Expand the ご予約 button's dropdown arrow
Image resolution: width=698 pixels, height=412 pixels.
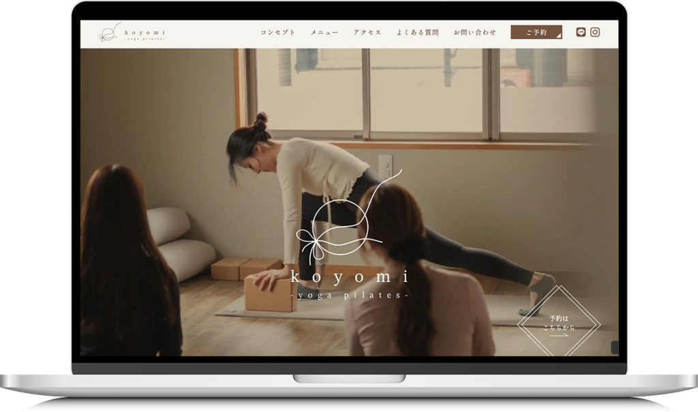click(x=558, y=36)
